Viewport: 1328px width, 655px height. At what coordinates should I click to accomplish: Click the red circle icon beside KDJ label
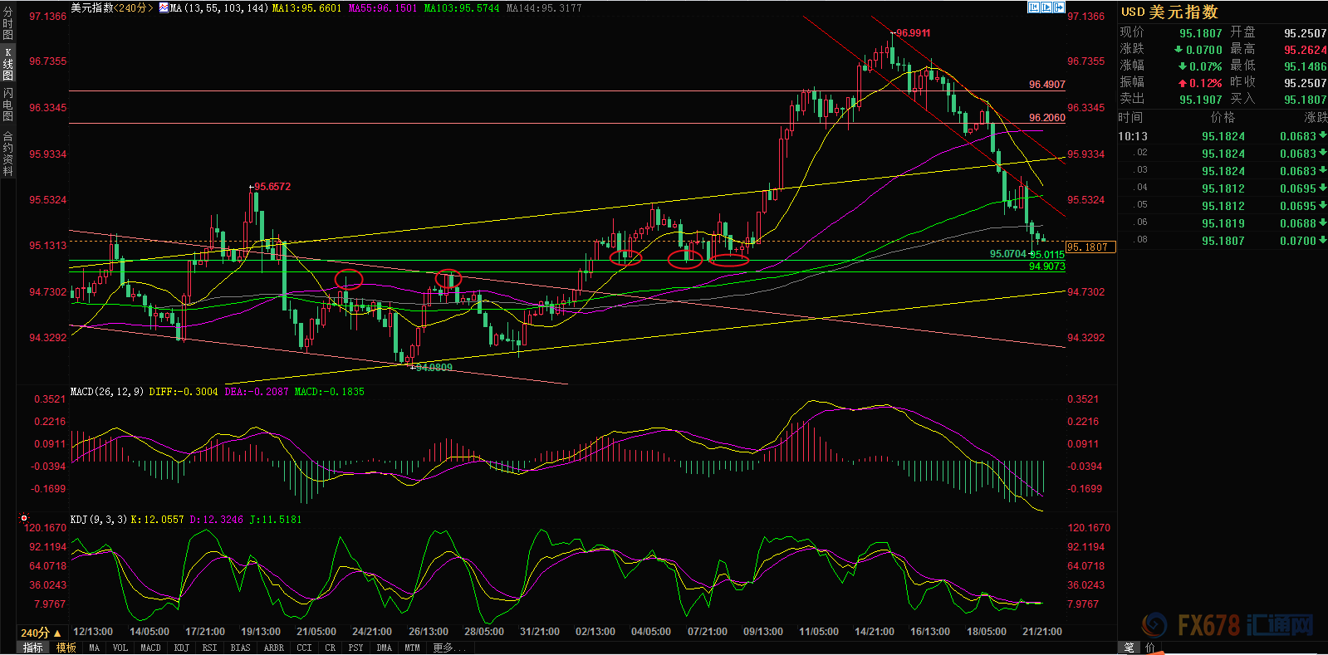(24, 518)
